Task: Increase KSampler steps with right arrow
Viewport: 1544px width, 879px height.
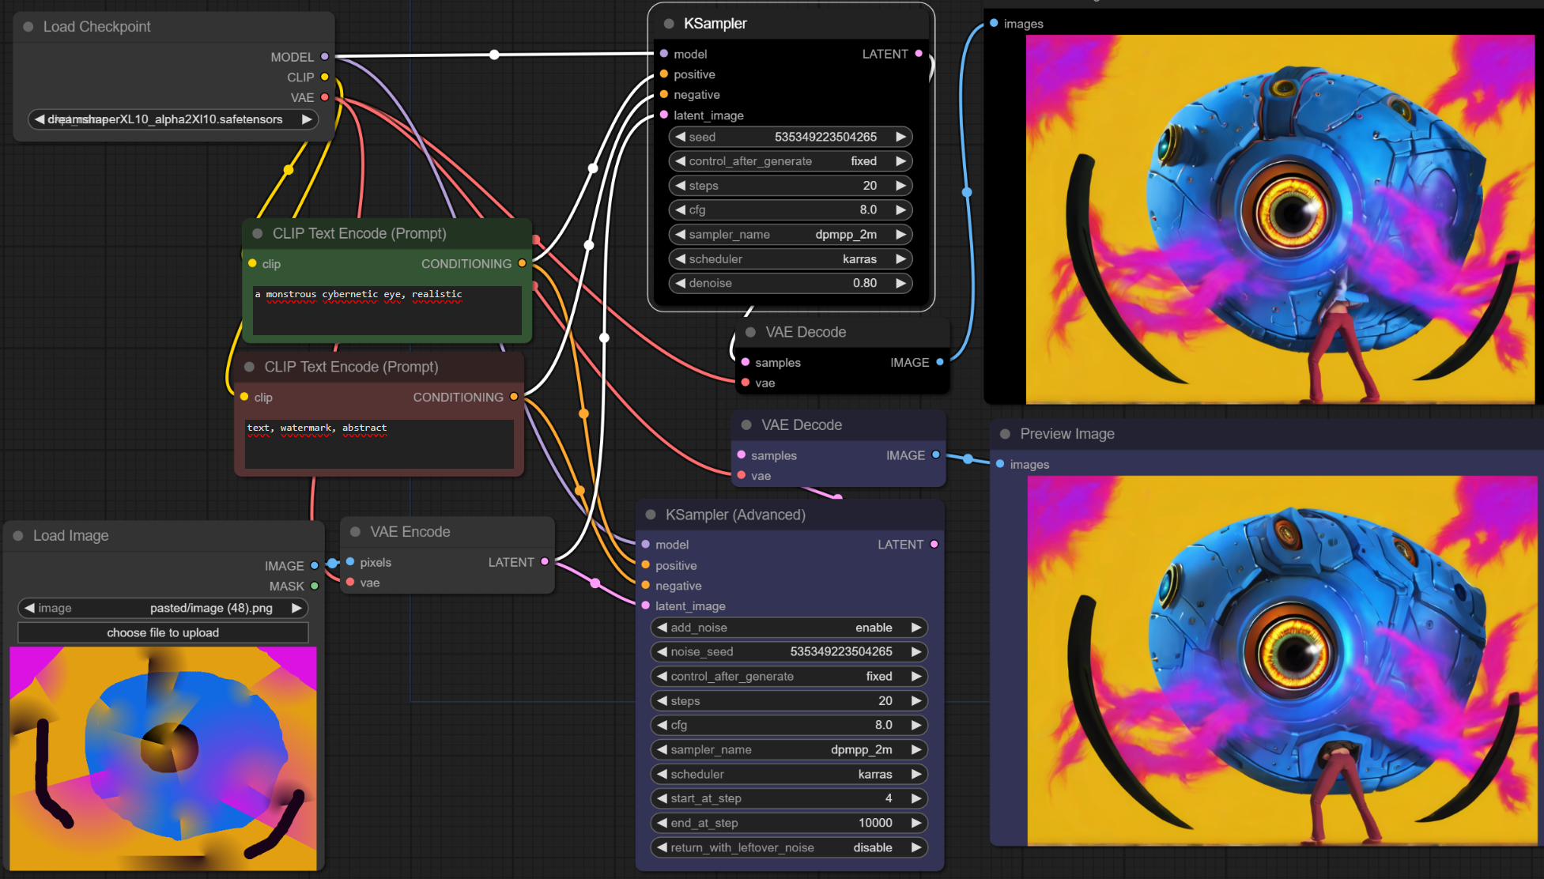Action: click(900, 186)
